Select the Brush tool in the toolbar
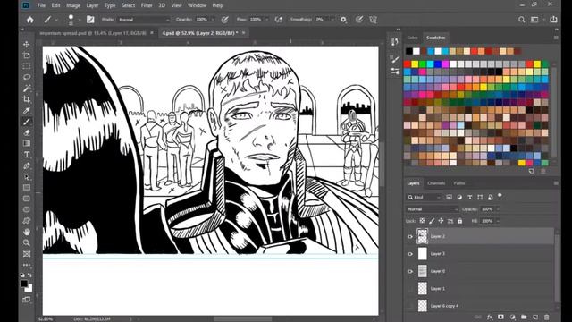This screenshot has width=572, height=322. click(x=27, y=122)
